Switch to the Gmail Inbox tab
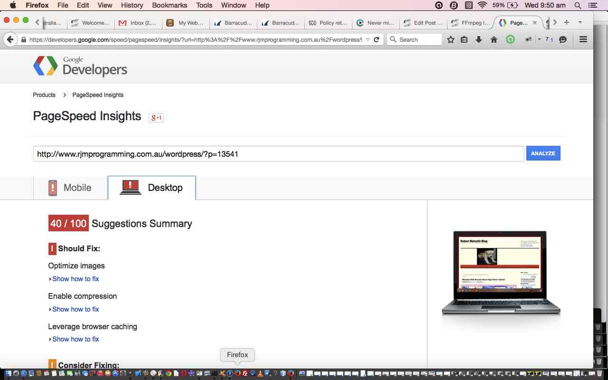The image size is (608, 380). click(x=139, y=22)
